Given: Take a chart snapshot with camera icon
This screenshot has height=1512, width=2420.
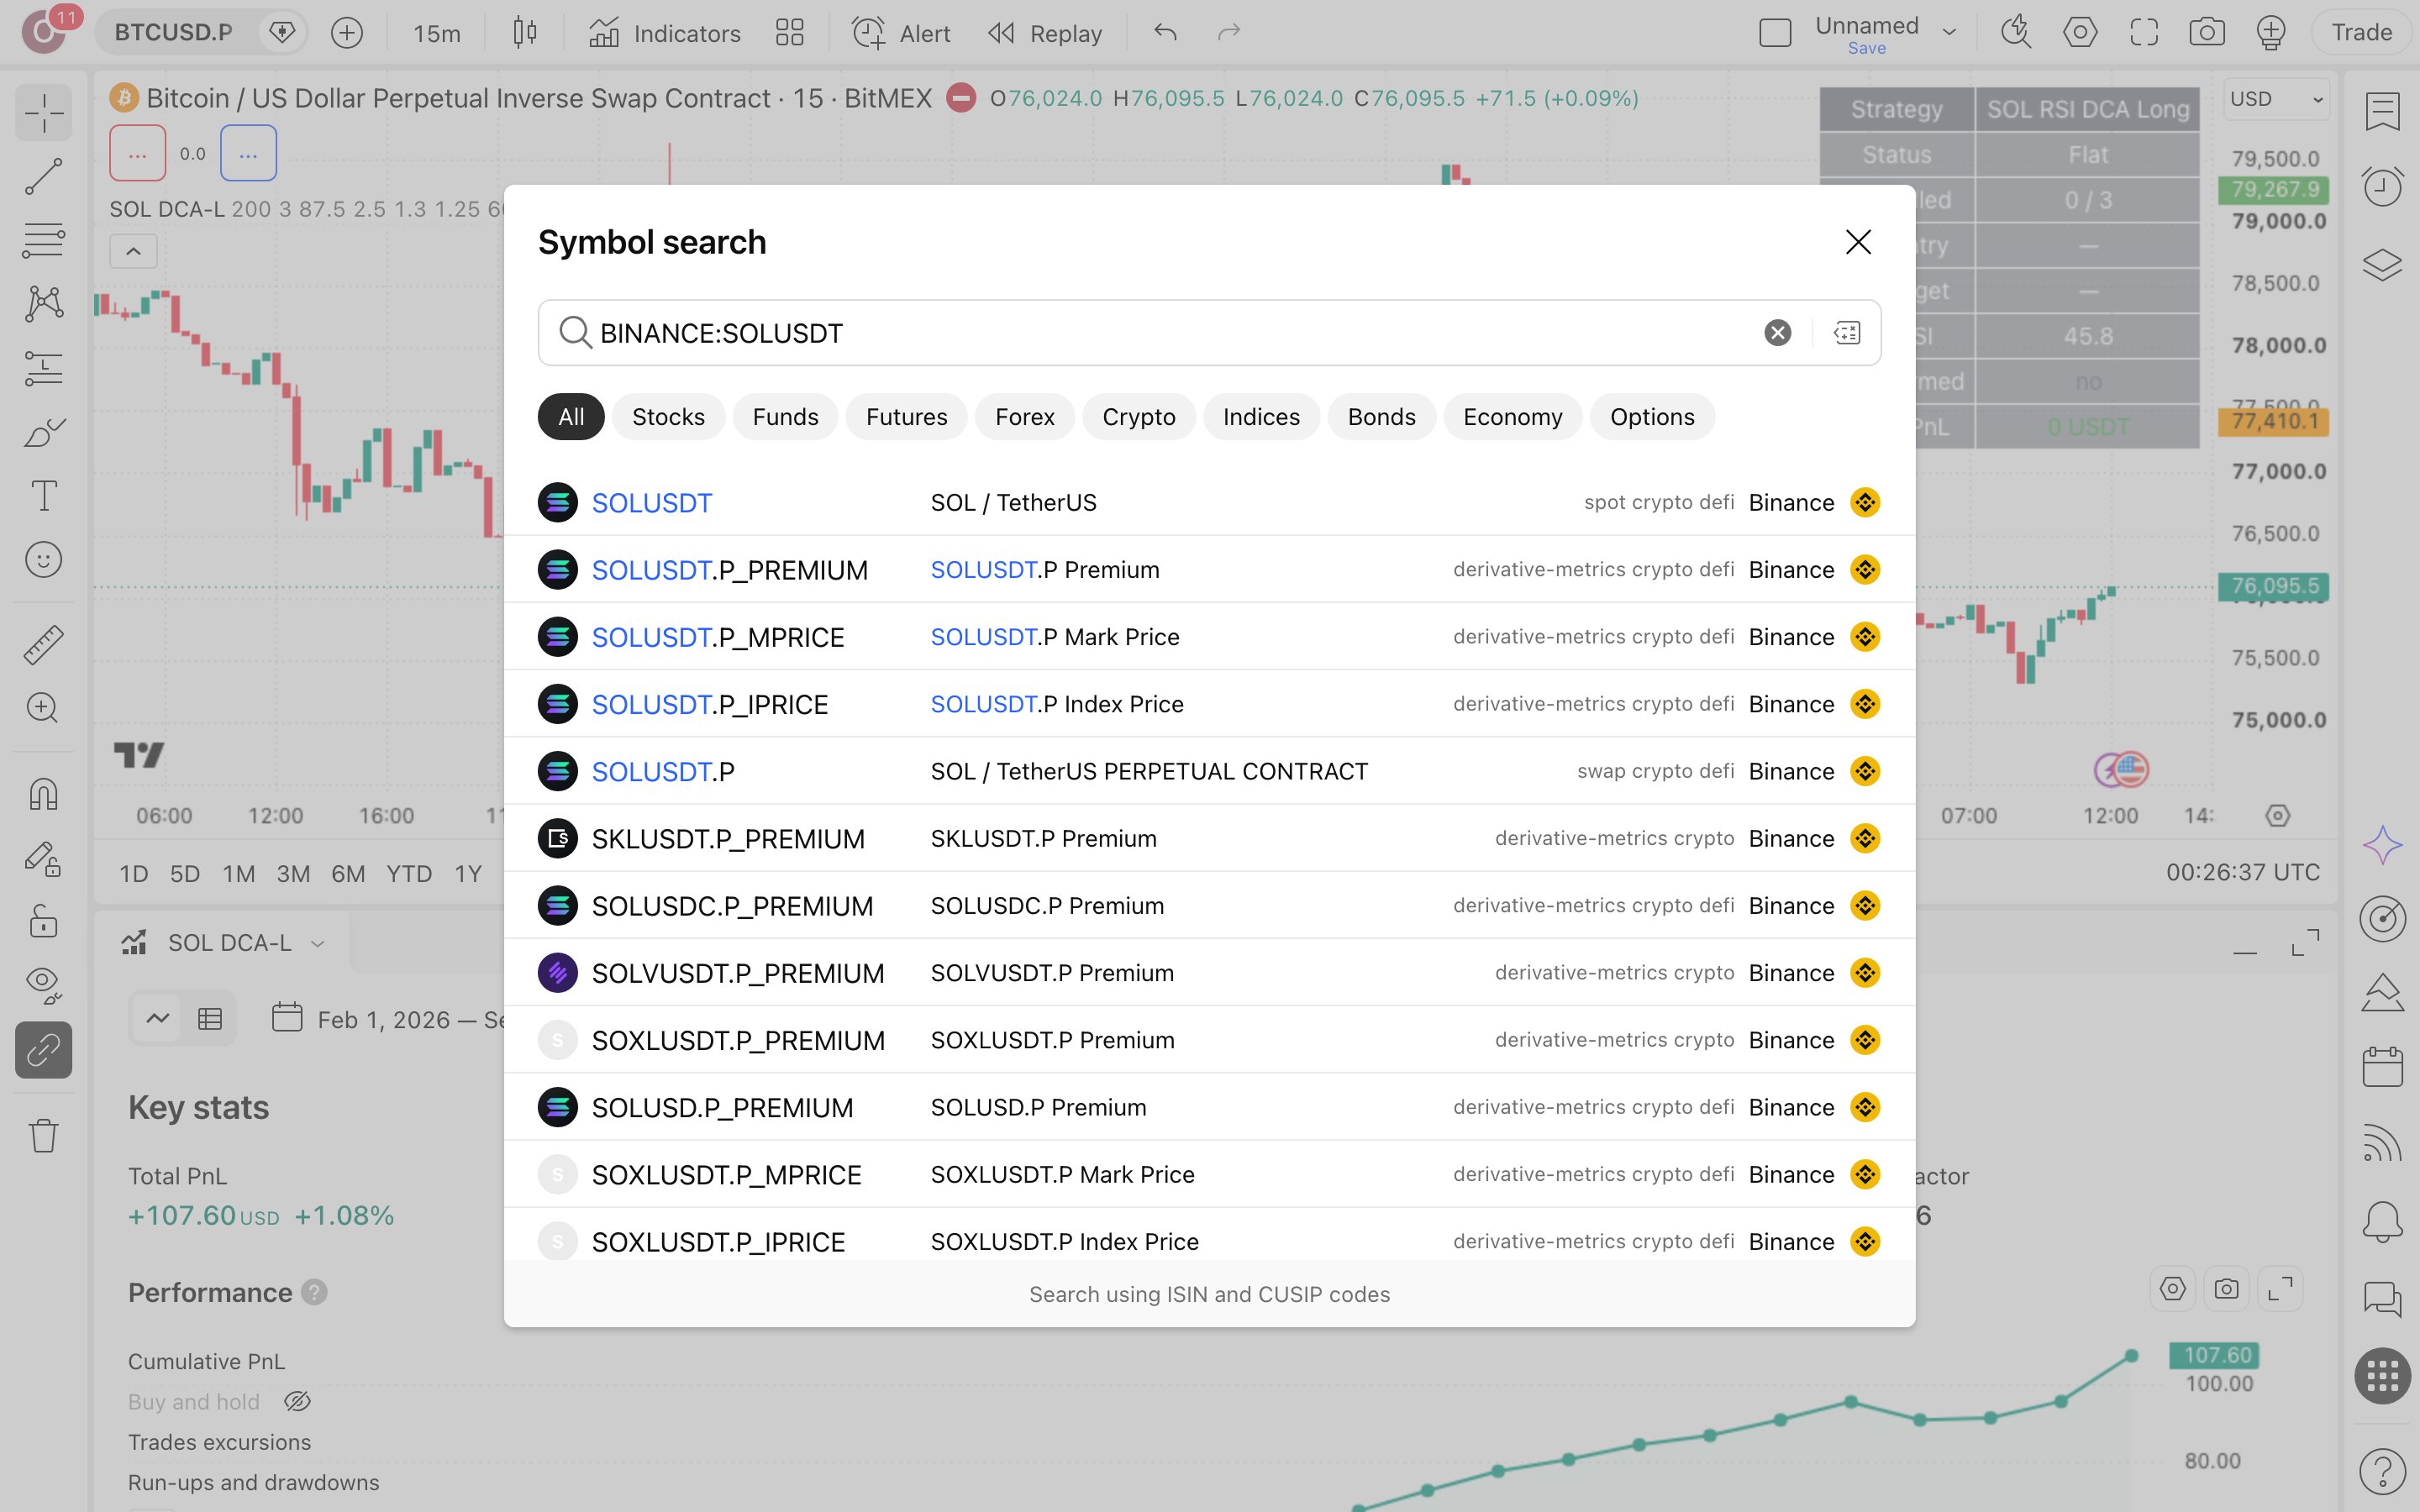Looking at the screenshot, I should [x=2206, y=33].
